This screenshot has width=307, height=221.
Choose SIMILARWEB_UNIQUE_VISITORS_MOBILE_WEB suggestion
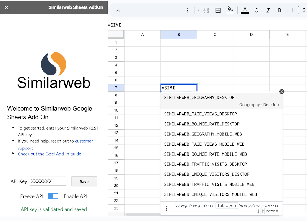(222, 194)
